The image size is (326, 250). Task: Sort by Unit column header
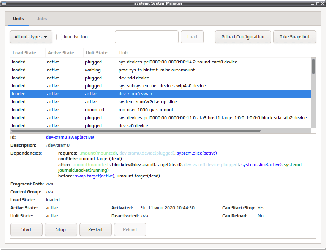(216, 53)
